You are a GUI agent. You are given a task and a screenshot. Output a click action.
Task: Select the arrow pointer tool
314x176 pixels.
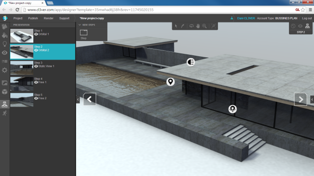pos(176,26)
